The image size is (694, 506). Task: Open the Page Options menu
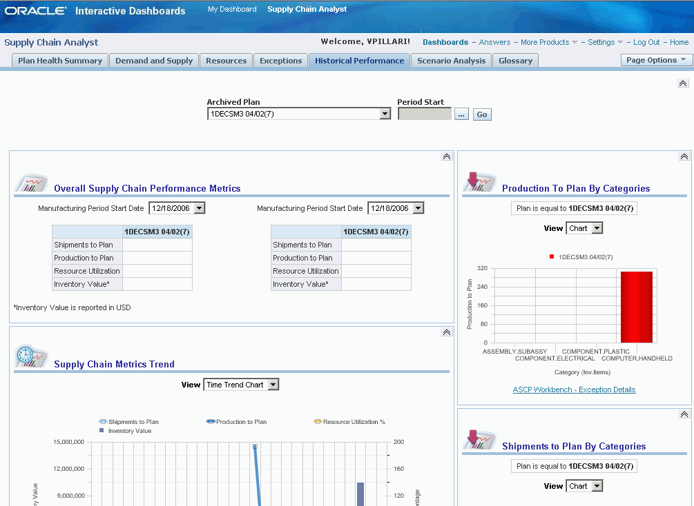click(657, 60)
